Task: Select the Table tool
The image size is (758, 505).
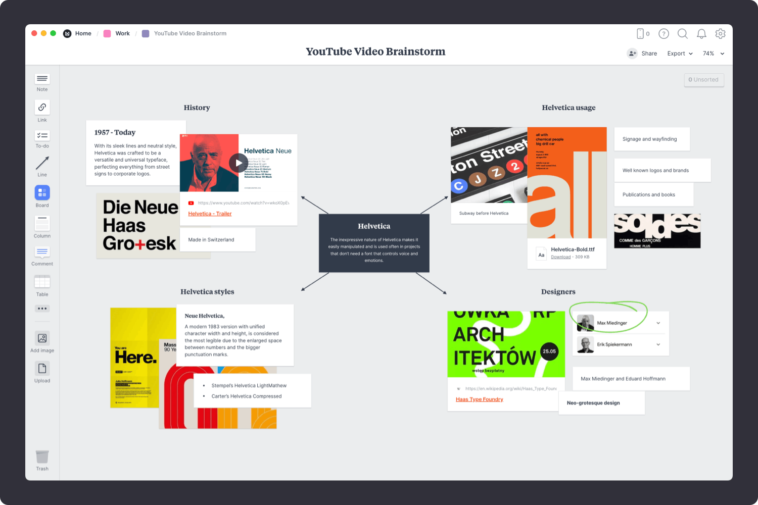Action: (x=42, y=285)
